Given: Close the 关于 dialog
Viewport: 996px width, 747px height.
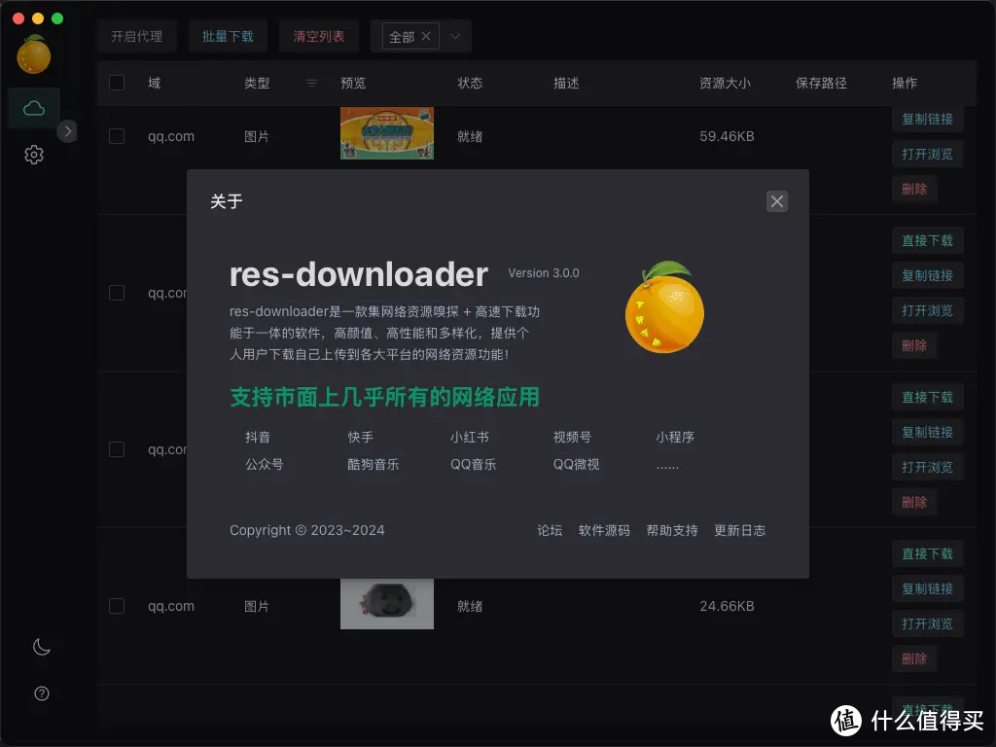Looking at the screenshot, I should click(776, 201).
